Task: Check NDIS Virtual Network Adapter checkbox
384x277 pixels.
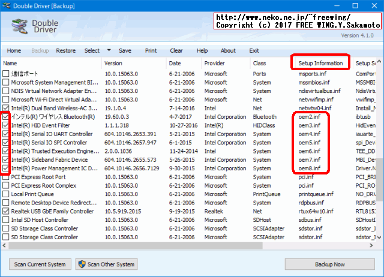Action: [5, 91]
